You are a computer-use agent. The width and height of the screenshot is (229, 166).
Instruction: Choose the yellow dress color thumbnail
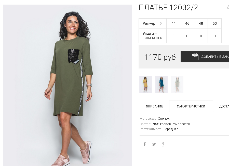point(145,84)
